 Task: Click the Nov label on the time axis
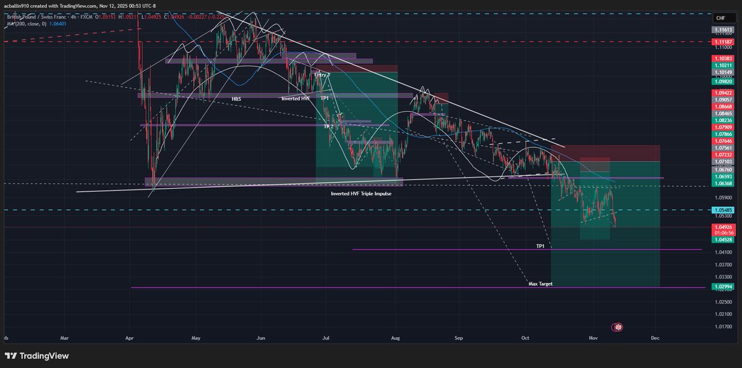coord(592,338)
